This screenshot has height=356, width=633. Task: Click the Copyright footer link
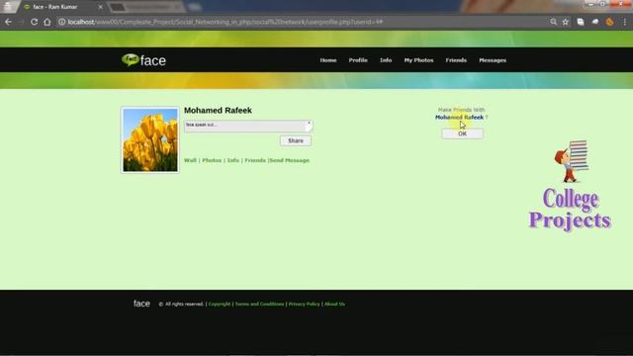coord(220,304)
